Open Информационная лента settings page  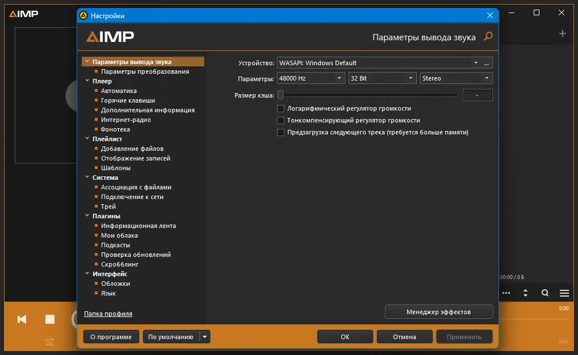click(138, 226)
